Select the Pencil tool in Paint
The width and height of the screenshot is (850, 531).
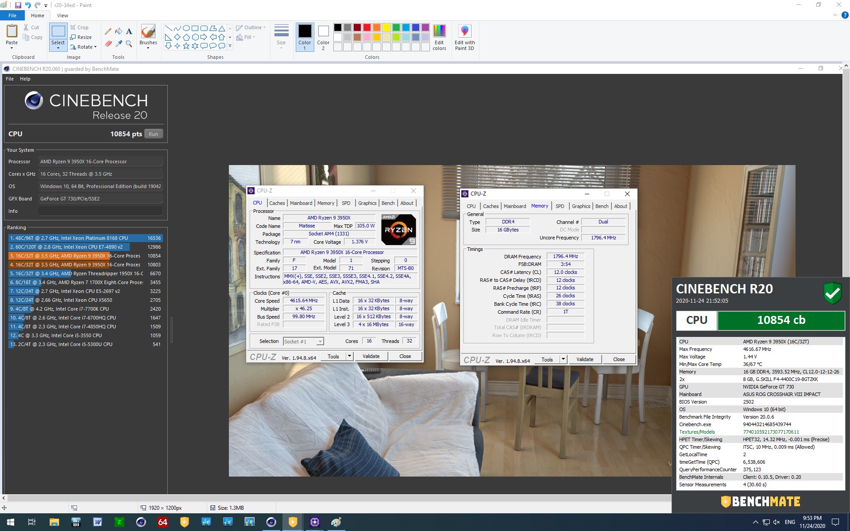[x=108, y=31]
